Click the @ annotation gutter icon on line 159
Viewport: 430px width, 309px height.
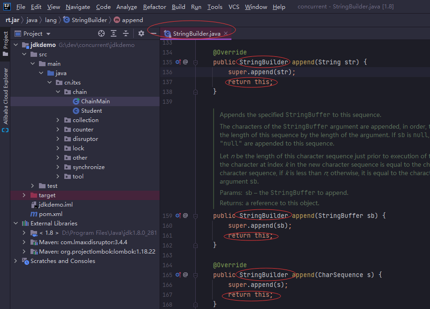point(185,216)
